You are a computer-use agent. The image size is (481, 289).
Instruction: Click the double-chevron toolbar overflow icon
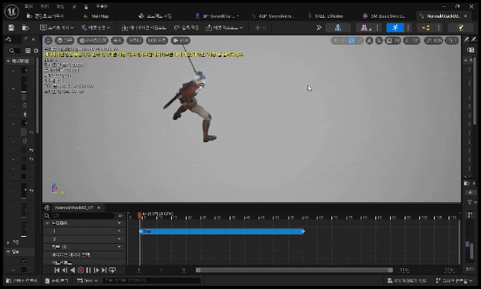318,28
